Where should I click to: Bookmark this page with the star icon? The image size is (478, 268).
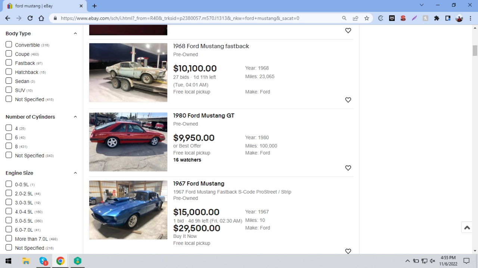tap(367, 18)
